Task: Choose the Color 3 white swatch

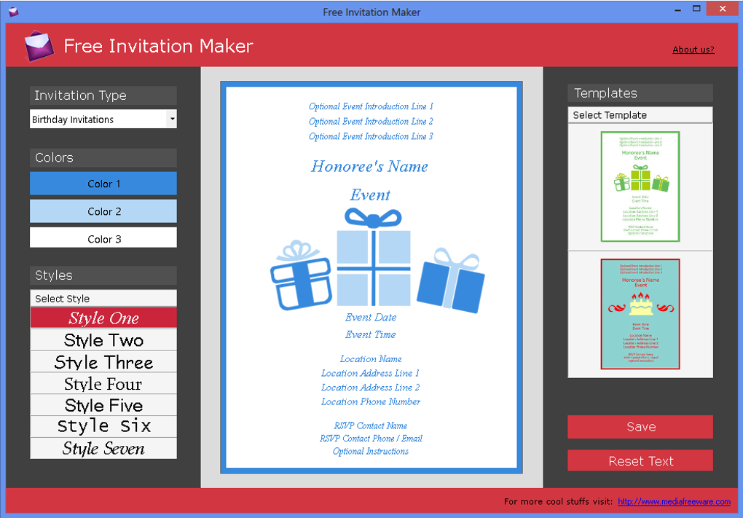Action: pyautogui.click(x=103, y=238)
